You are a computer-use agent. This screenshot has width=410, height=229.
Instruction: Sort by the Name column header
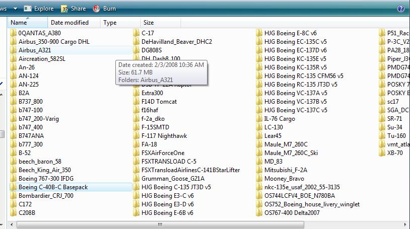coord(28,23)
